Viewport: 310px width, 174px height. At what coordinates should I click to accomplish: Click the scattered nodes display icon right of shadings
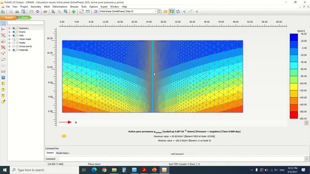pos(178,12)
